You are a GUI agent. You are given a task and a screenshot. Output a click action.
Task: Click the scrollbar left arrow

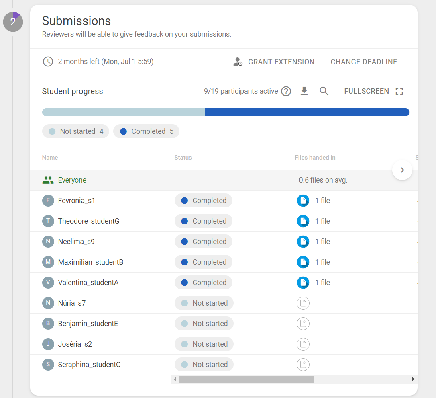[175, 380]
